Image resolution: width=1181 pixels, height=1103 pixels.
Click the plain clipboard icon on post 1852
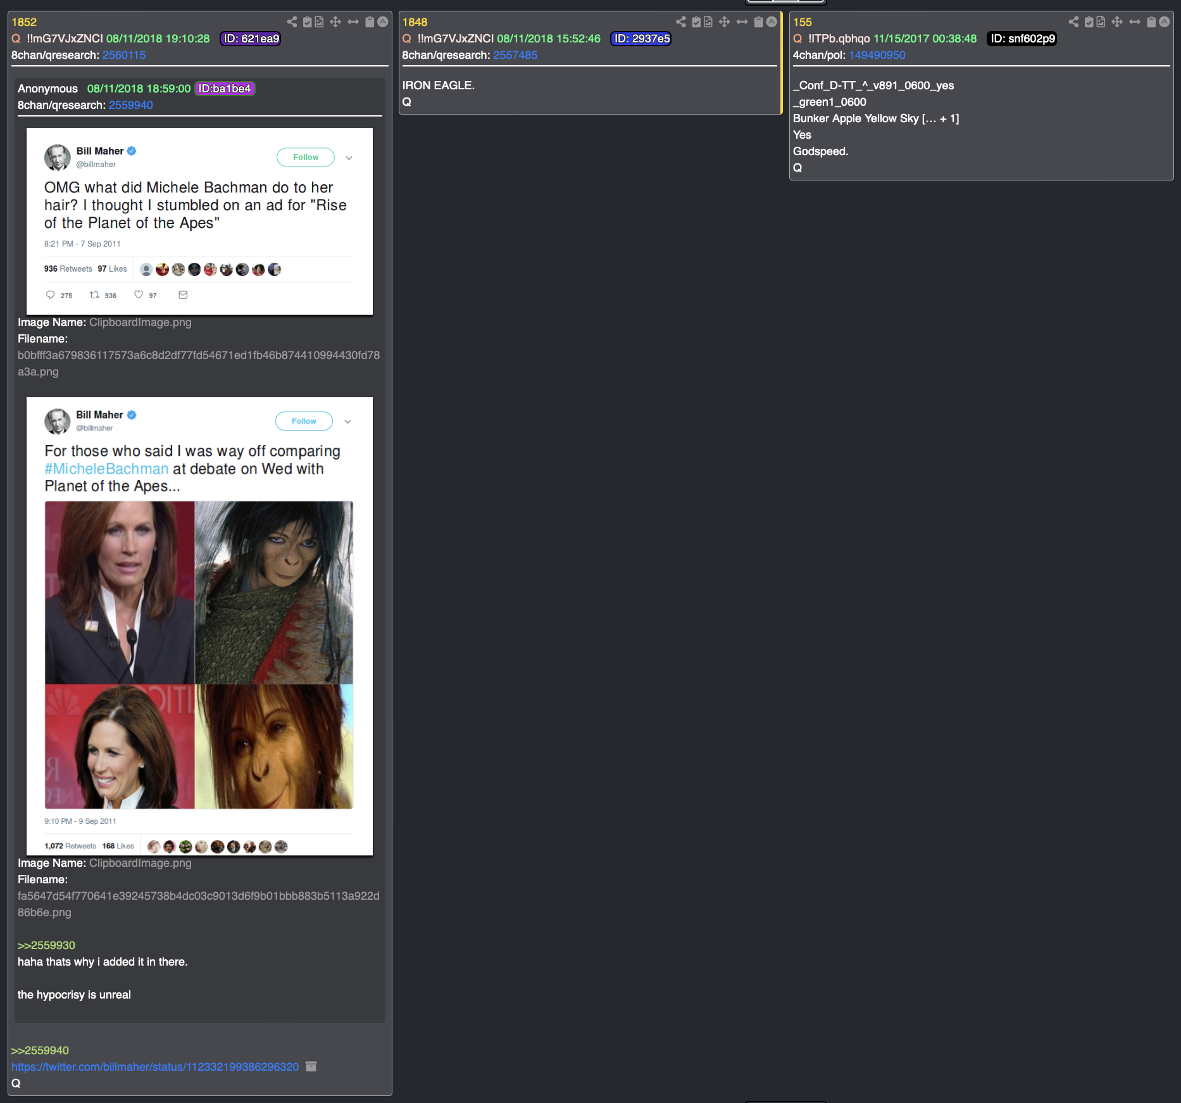click(370, 22)
